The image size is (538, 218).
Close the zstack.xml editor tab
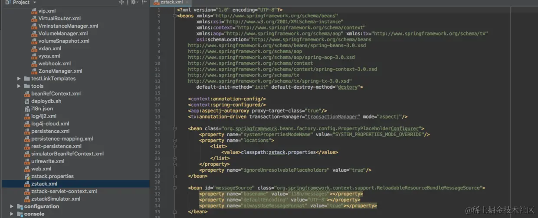(187, 2)
